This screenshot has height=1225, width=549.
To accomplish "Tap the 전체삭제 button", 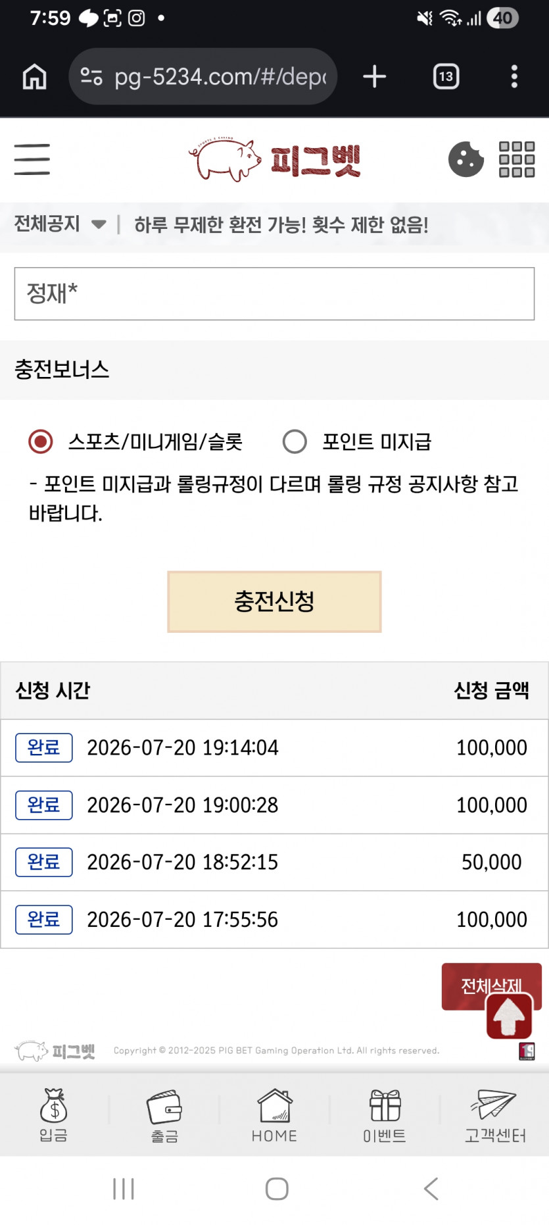I will pyautogui.click(x=492, y=986).
